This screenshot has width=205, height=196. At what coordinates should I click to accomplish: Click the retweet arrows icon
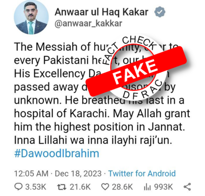tap(61, 187)
